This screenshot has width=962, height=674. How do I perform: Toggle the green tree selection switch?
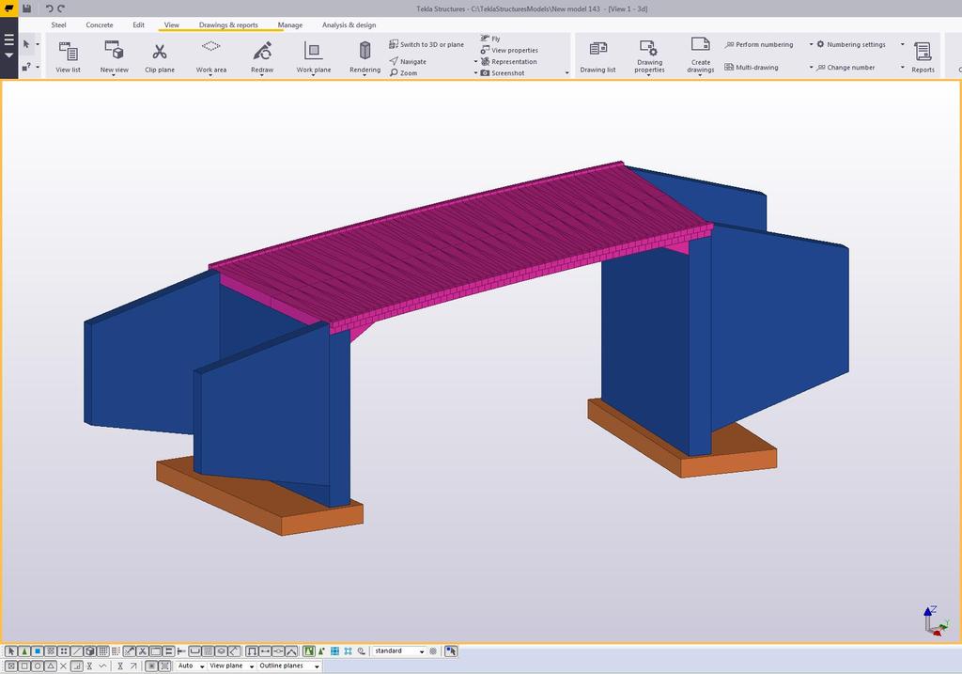pyautogui.click(x=24, y=651)
